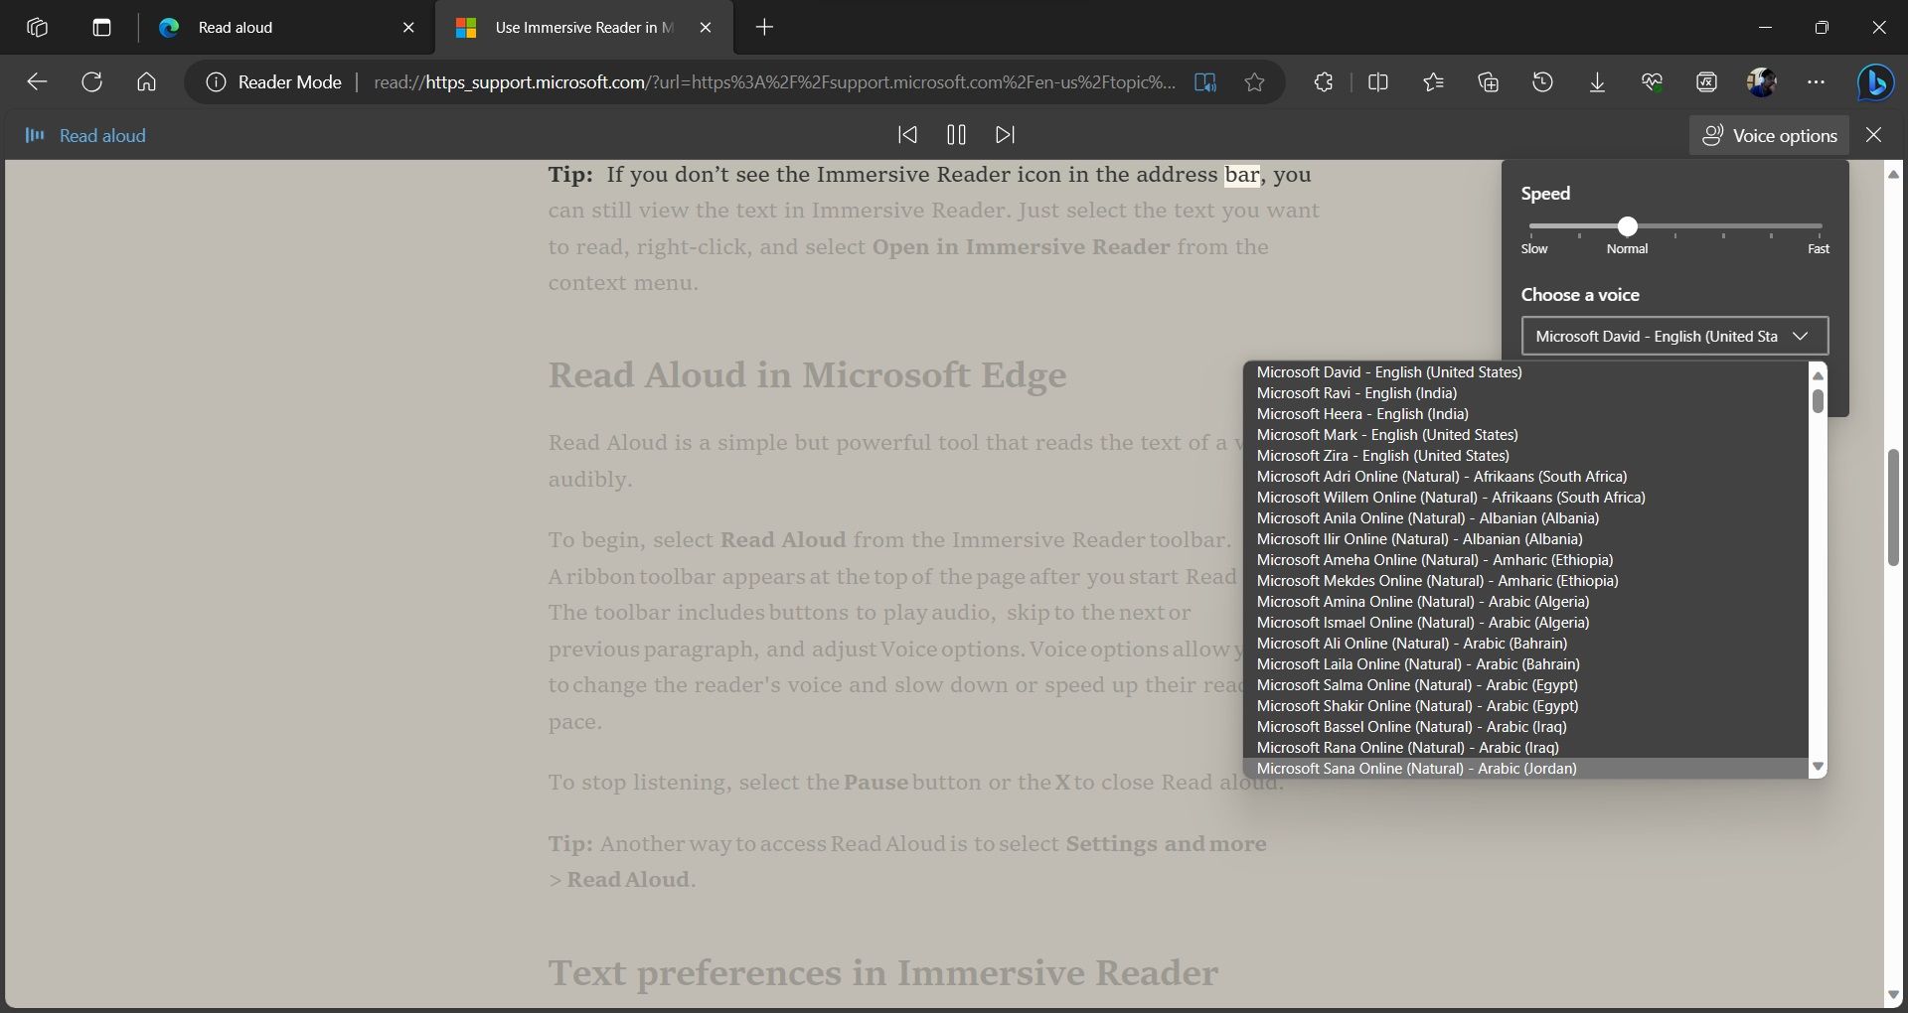This screenshot has width=1908, height=1013.
Task: Open Settings and more menu
Action: (1816, 82)
